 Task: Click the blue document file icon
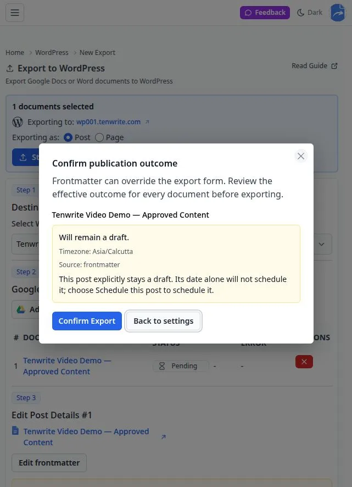click(15, 431)
